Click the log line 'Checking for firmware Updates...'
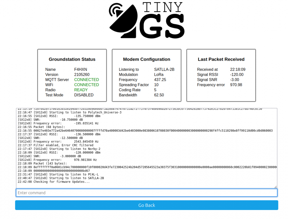The width and height of the screenshot is (288, 219). pos(54,182)
